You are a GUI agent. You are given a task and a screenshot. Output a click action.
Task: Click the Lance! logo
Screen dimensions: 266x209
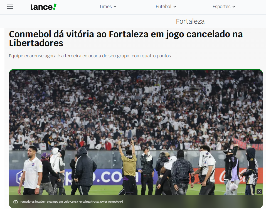pos(44,7)
